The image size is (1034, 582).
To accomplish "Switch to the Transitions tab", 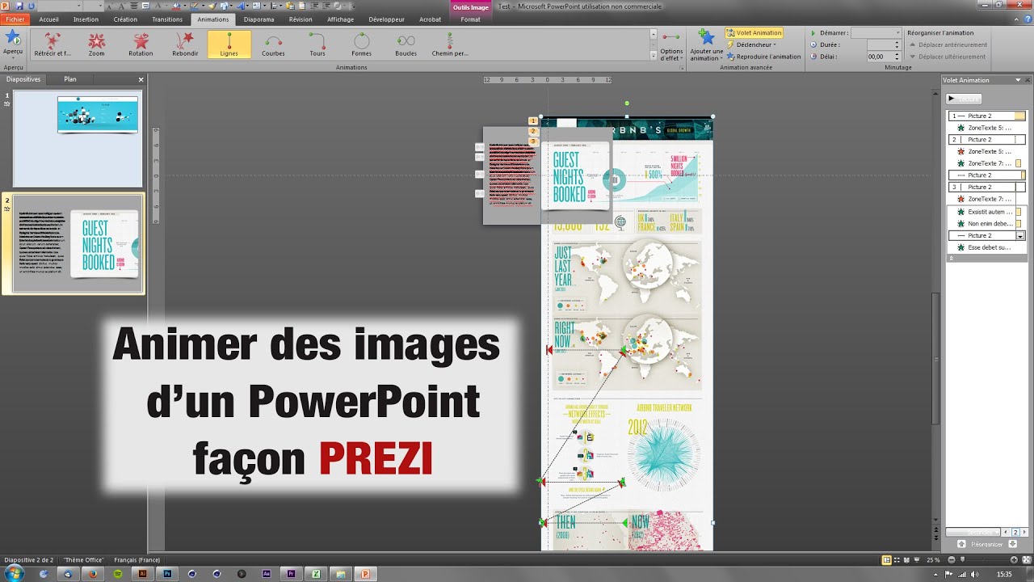I will point(167,19).
